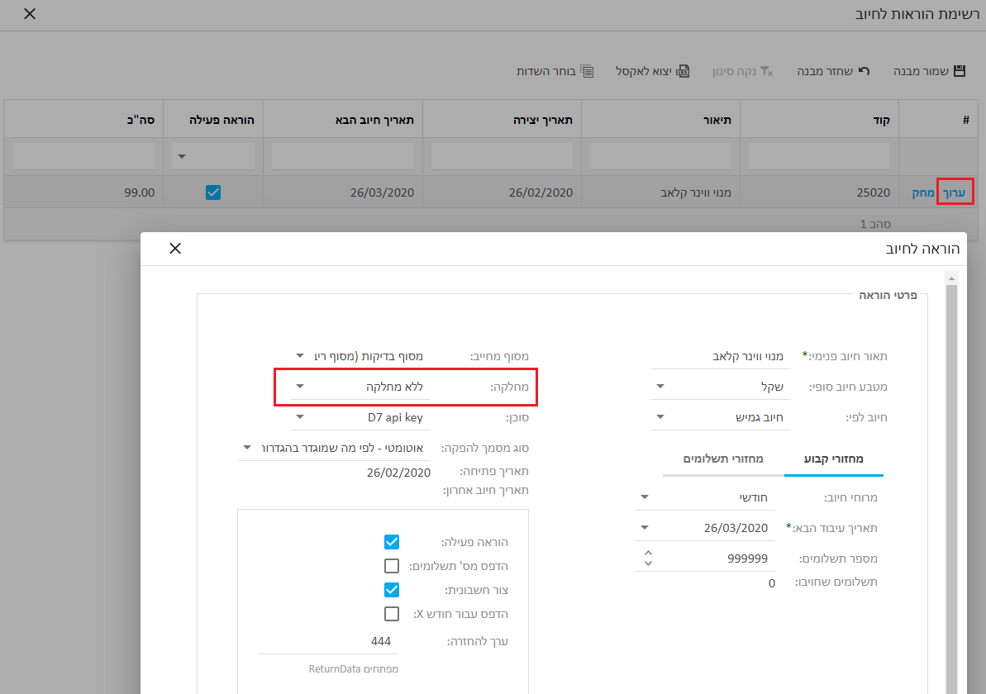Uncheck הוראה פעילה in the dialog
Image resolution: width=986 pixels, height=694 pixels.
coord(392,542)
